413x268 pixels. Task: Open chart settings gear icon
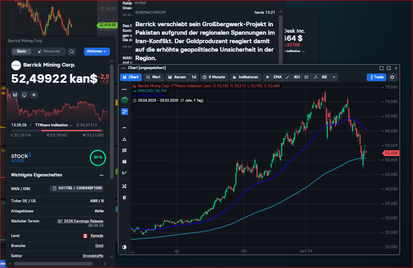tap(391, 77)
